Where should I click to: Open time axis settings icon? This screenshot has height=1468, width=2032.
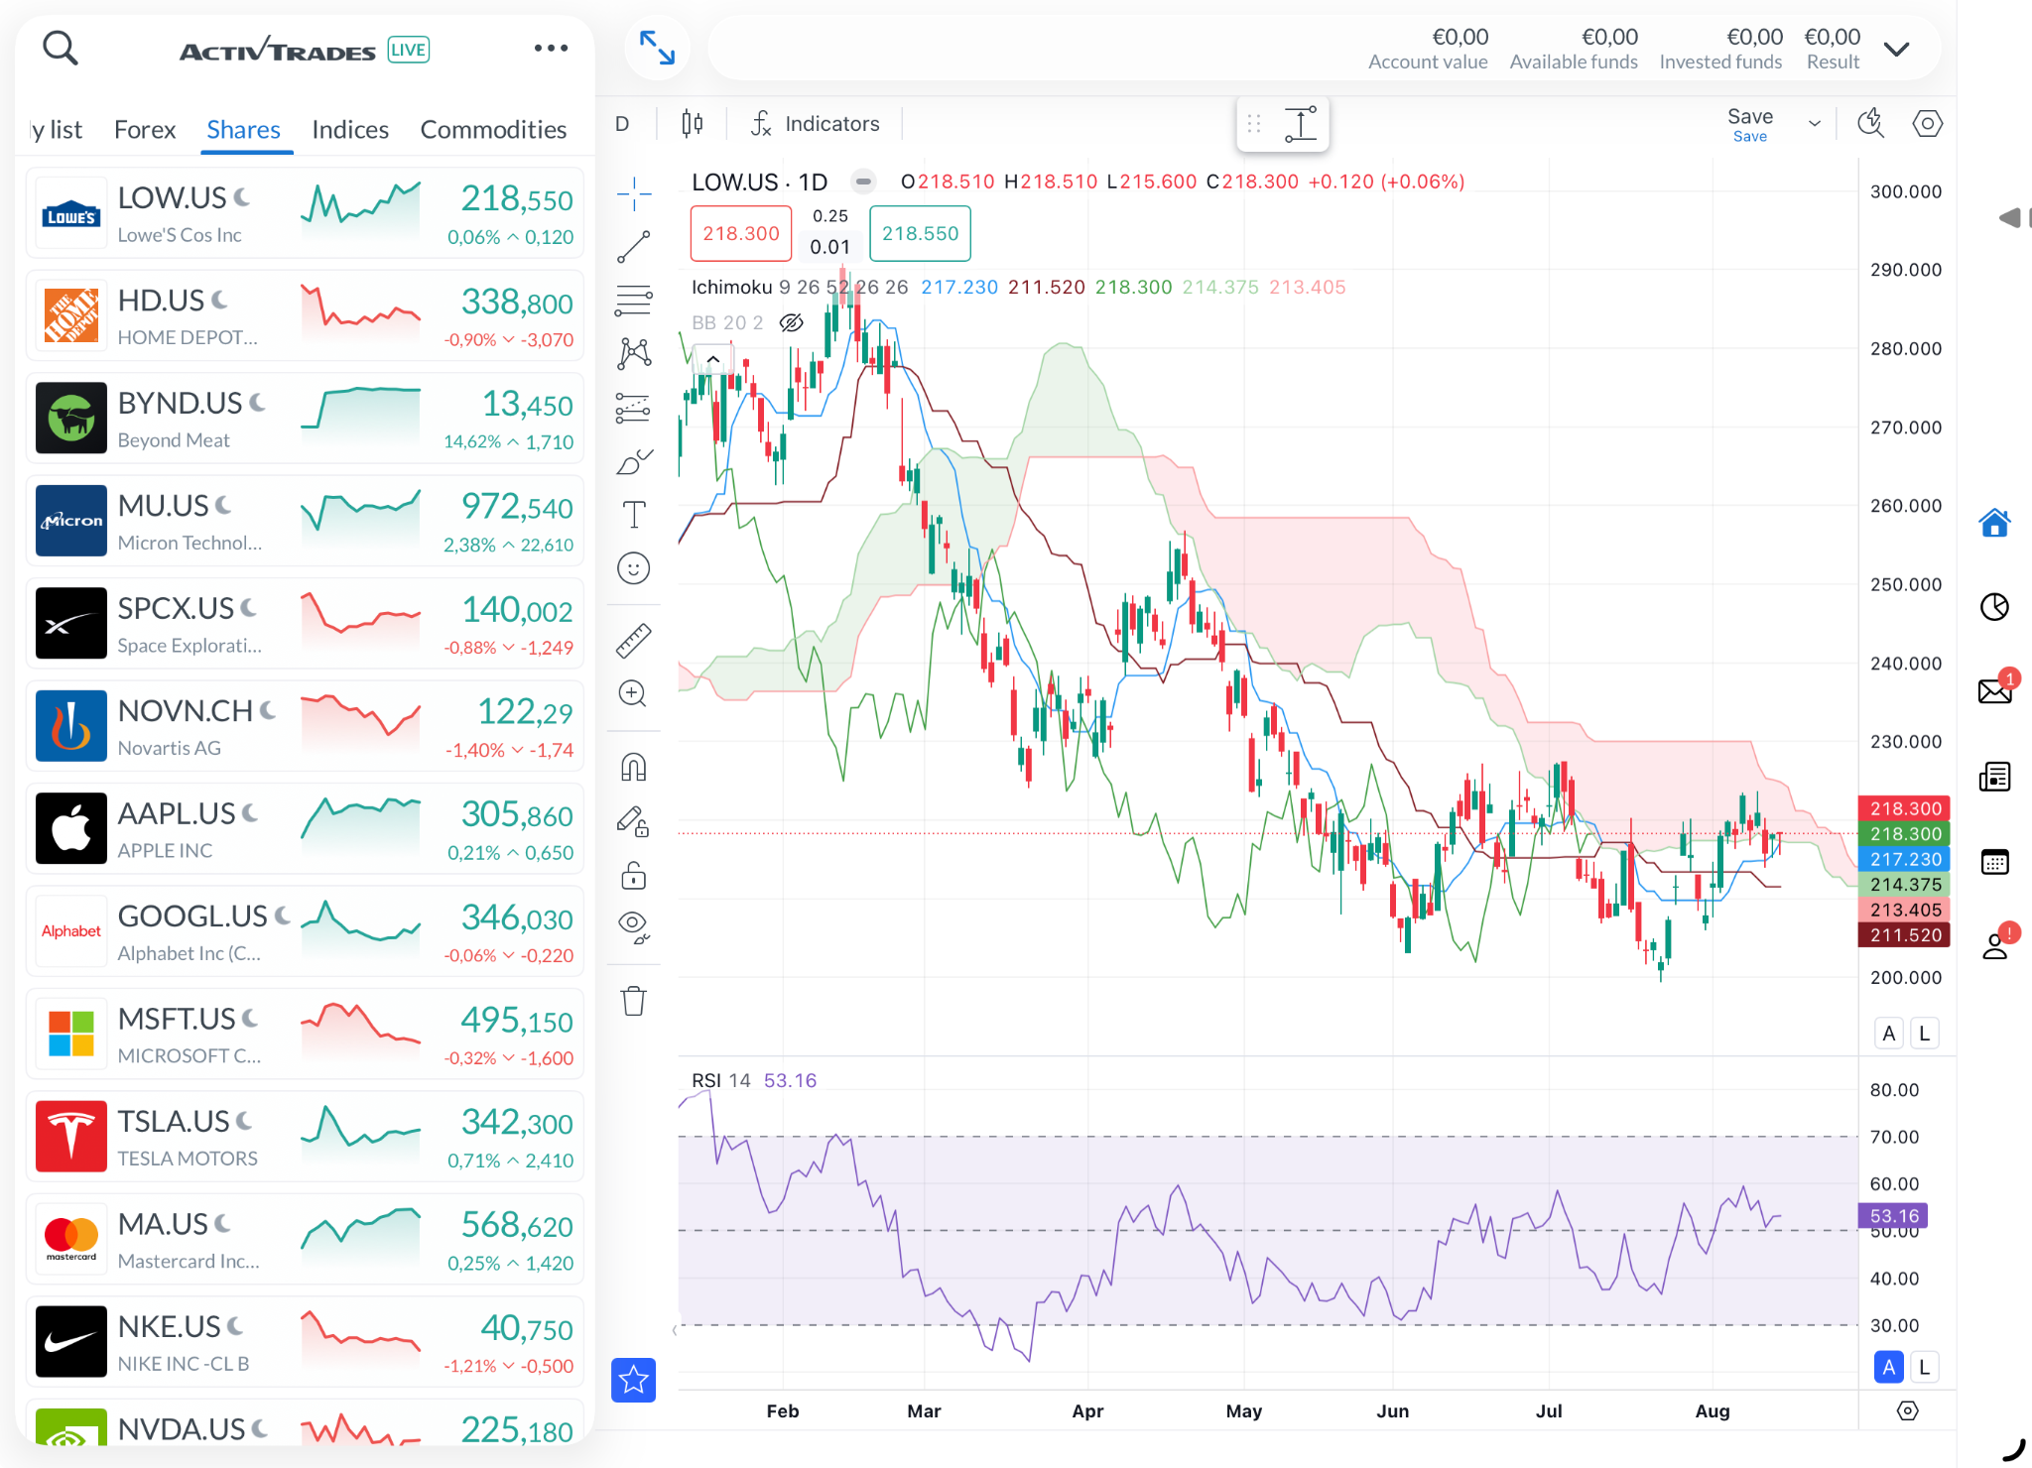(1907, 1410)
